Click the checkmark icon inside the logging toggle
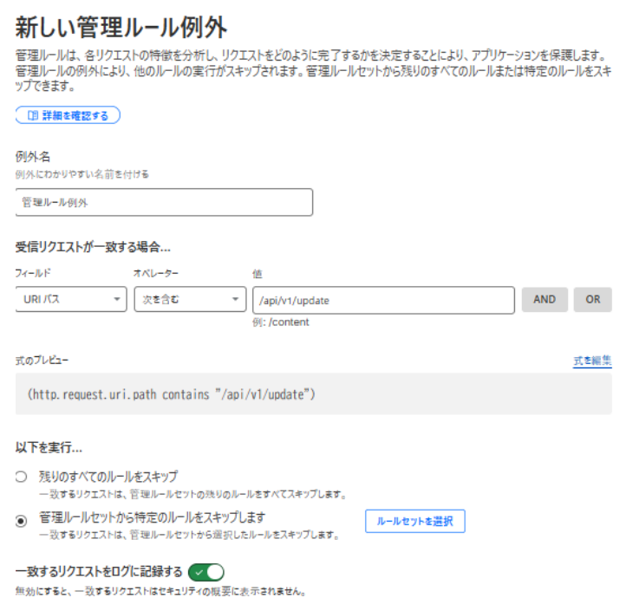This screenshot has height=611, width=626. (198, 572)
